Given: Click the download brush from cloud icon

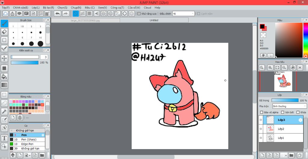Looking at the screenshot, I should [x=13, y=155].
